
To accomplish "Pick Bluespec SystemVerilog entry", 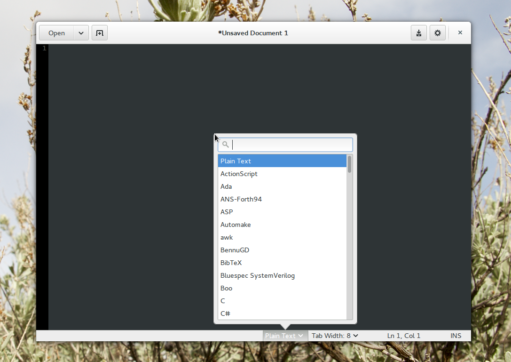I will point(257,275).
